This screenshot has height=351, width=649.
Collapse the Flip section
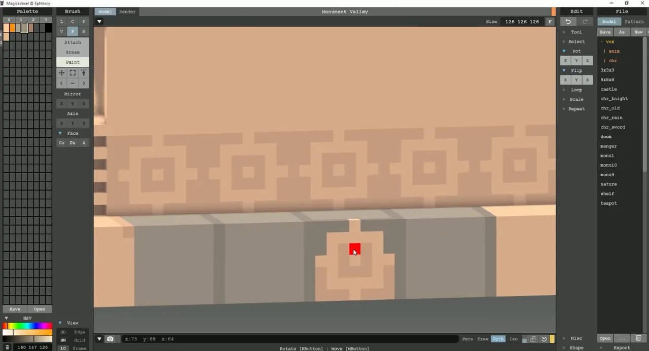point(564,70)
